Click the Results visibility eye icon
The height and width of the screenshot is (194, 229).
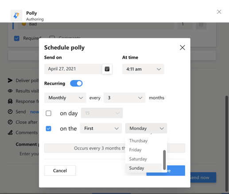point(10,91)
